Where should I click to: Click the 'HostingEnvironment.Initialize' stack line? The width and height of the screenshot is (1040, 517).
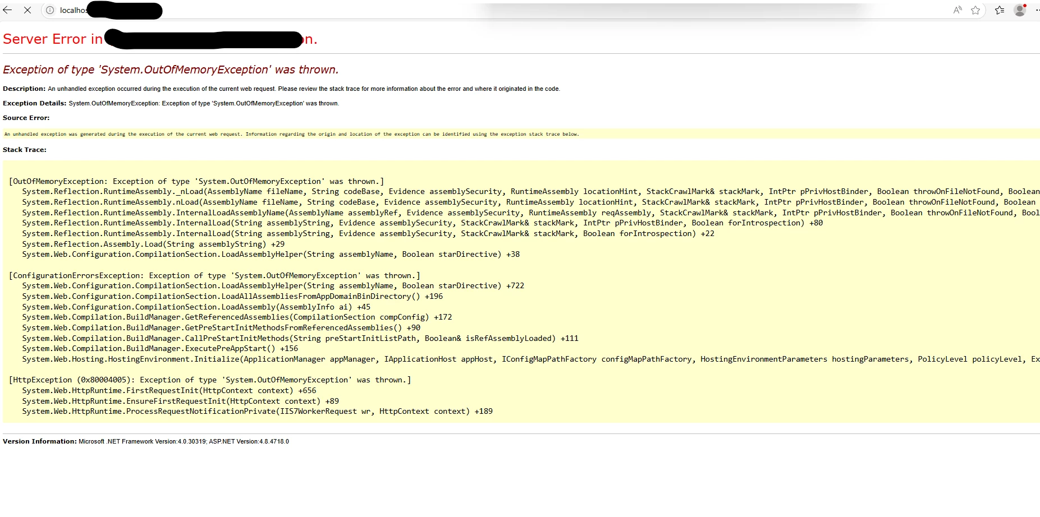(x=531, y=359)
